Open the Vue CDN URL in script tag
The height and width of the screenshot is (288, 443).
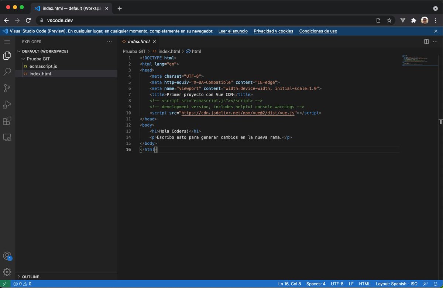(238, 113)
